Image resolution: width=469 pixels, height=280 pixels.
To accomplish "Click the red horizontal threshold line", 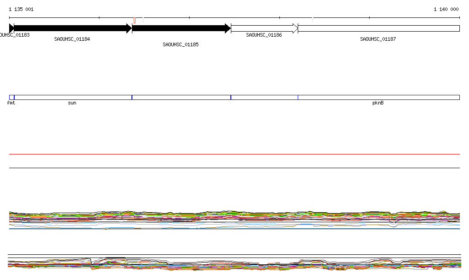I will click(234, 154).
